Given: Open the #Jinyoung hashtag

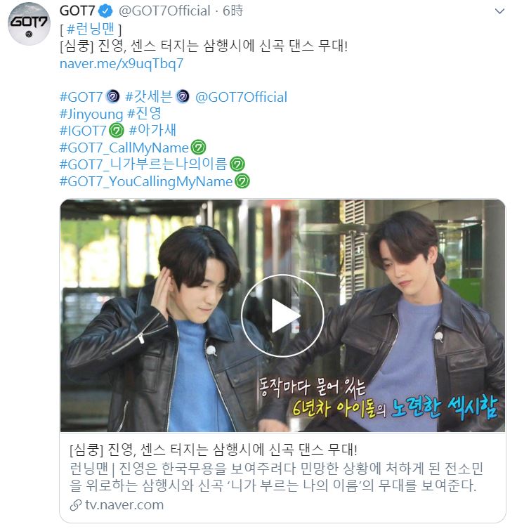Looking at the screenshot, I should [91, 114].
